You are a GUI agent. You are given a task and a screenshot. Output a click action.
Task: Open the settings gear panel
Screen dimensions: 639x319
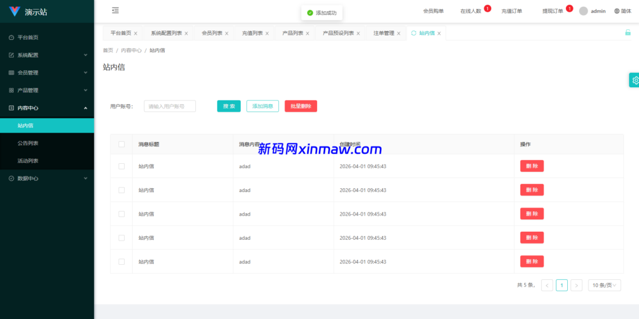(x=635, y=80)
